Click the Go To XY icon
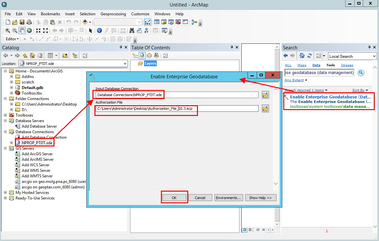 click(x=146, y=31)
